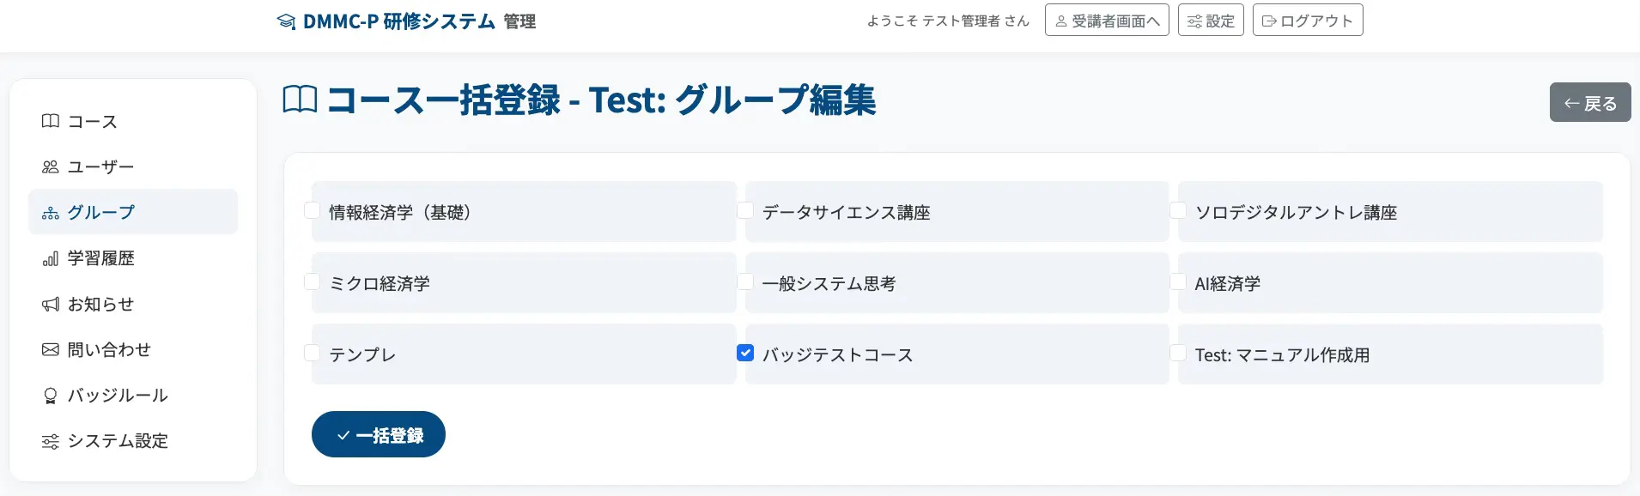
Task: Open the コース book icon in sidebar
Action: coord(51,121)
